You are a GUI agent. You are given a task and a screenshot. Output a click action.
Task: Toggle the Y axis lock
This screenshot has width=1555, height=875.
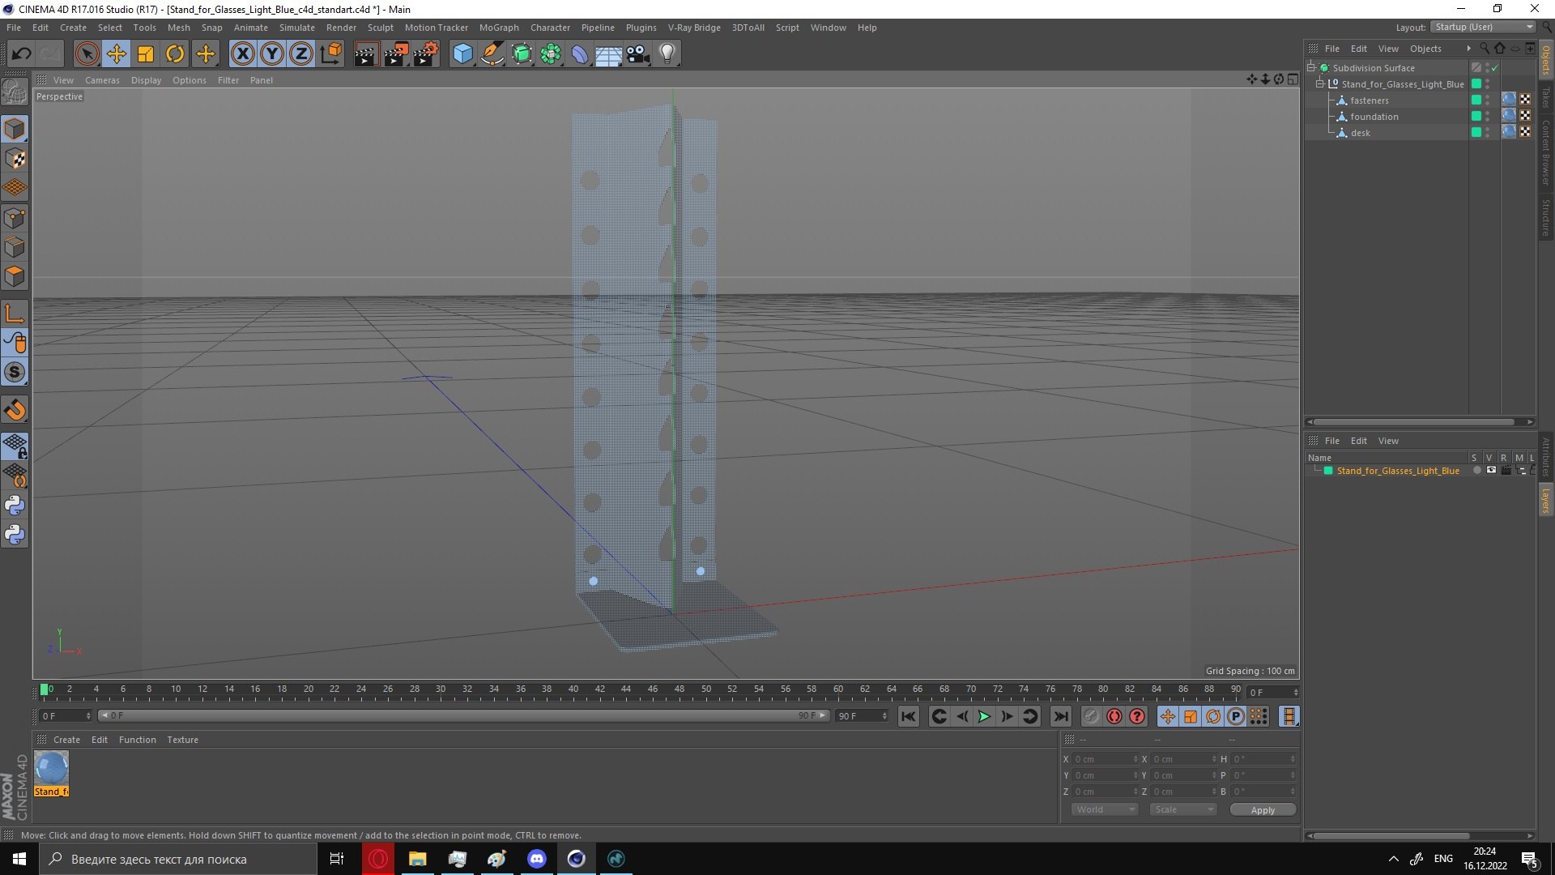coord(272,54)
